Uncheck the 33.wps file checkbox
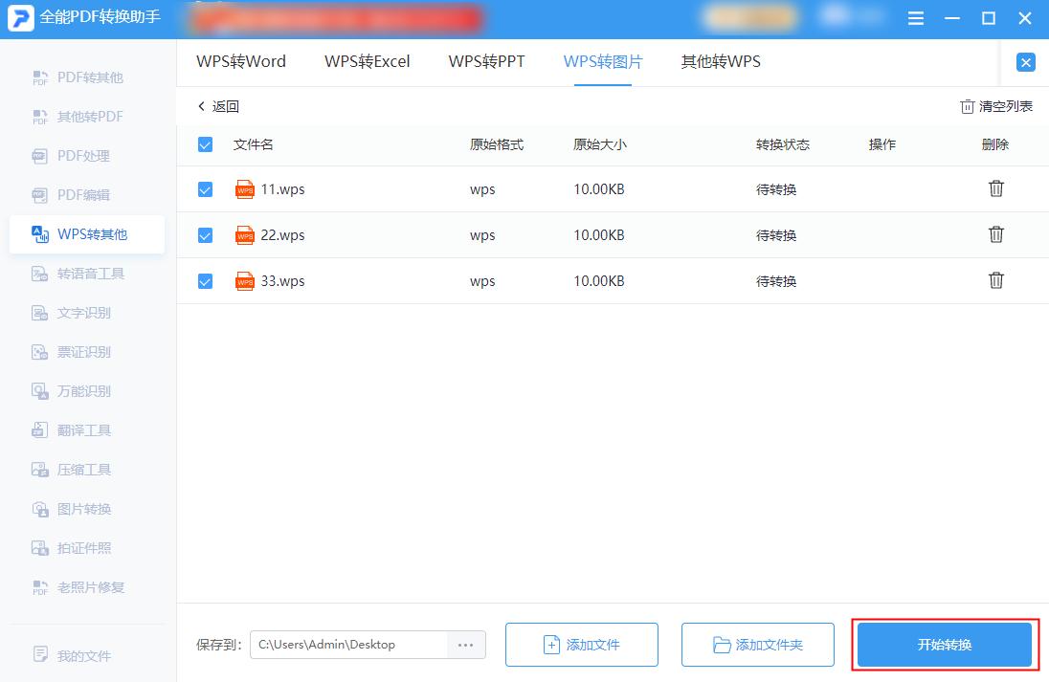 click(x=204, y=280)
